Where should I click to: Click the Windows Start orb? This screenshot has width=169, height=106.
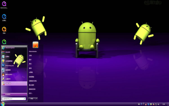pyautogui.click(x=3, y=104)
